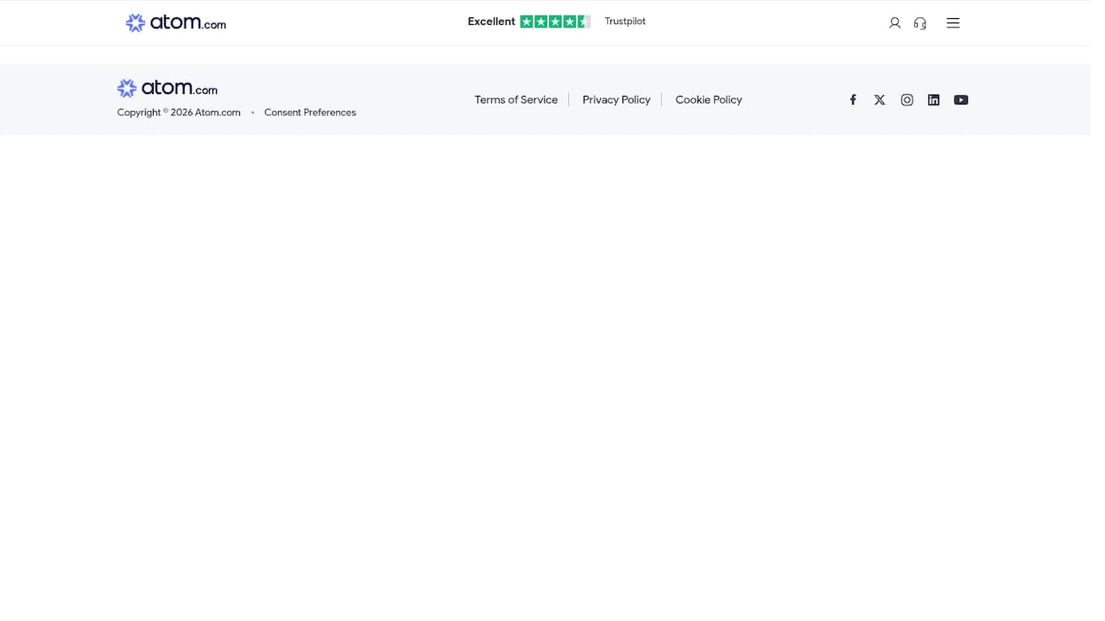
Task: Visit the YouTube channel
Action: pos(961,100)
